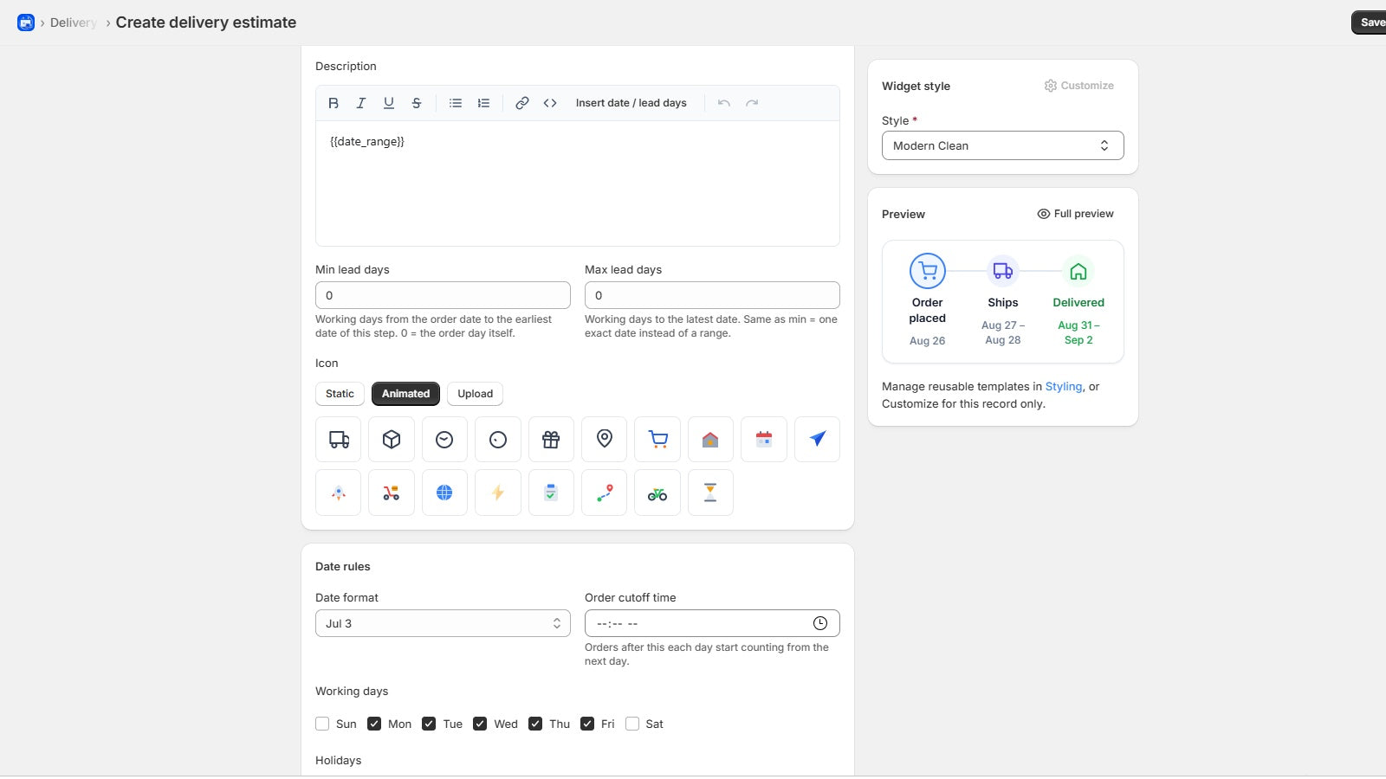The image size is (1386, 779).
Task: Enable Sat as a working day
Action: click(632, 724)
